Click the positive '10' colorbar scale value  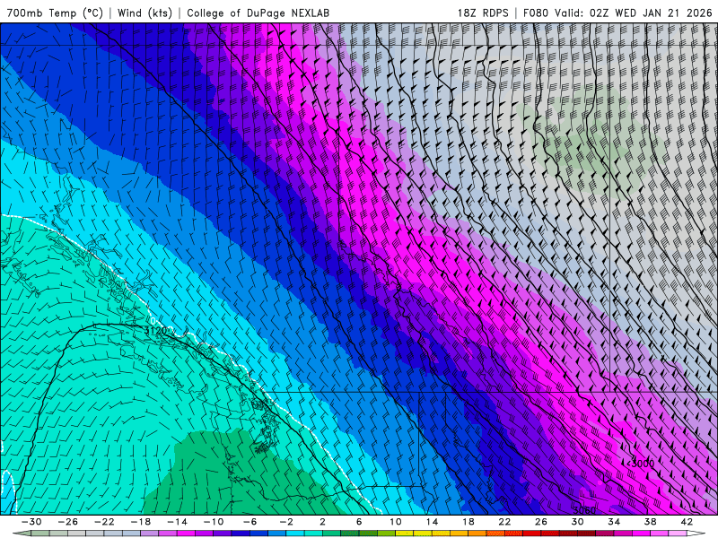coord(396,522)
